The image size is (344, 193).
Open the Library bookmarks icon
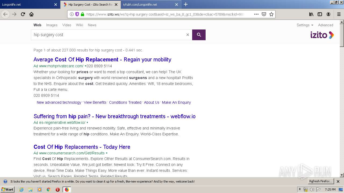tap(311, 14)
